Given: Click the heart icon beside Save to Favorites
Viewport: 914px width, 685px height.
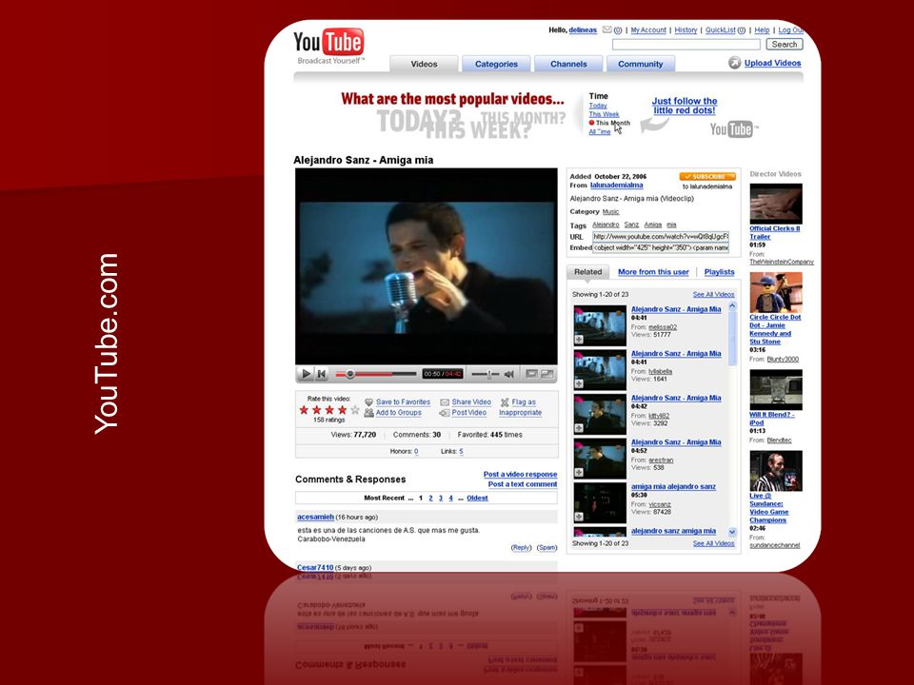Looking at the screenshot, I should [x=369, y=401].
